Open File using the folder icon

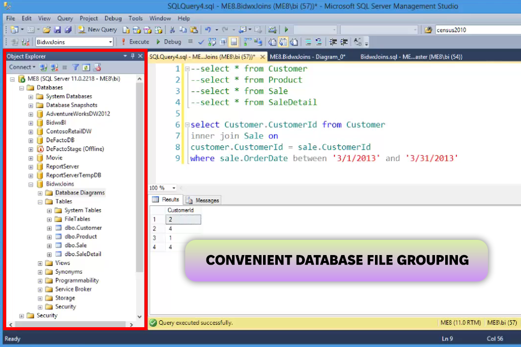point(47,30)
